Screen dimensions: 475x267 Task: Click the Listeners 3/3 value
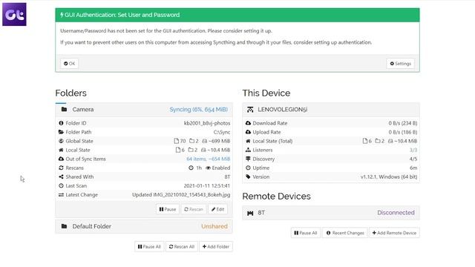pos(413,150)
